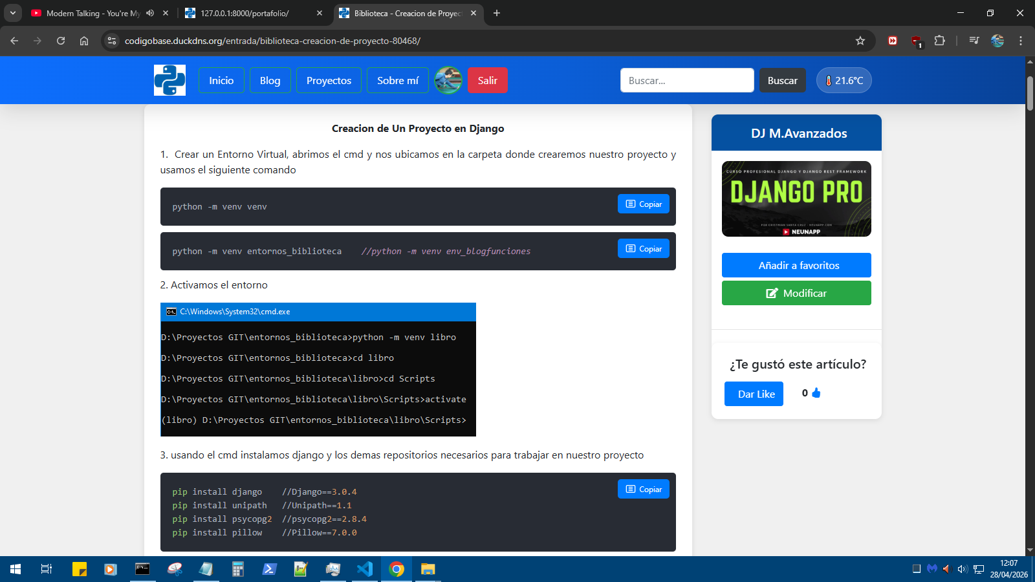Open PowerShell from the taskbar
This screenshot has height=582, width=1035.
coord(270,569)
